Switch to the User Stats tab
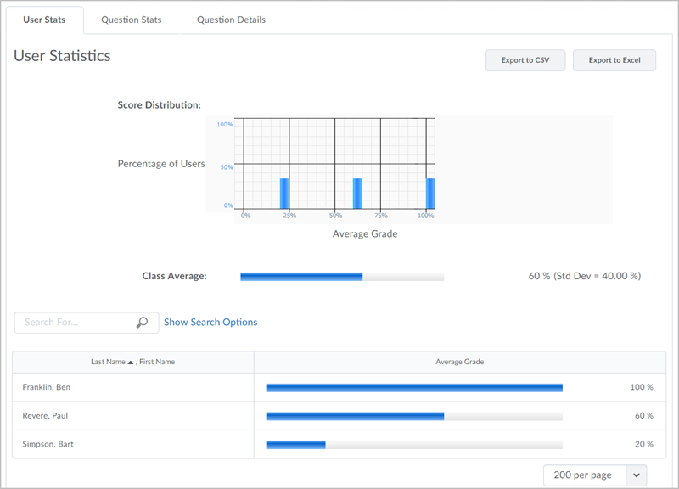Screen dimensions: 679x489 click(44, 20)
